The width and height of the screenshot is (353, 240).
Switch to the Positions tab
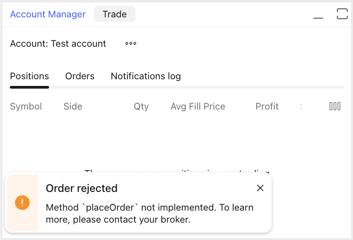point(29,76)
